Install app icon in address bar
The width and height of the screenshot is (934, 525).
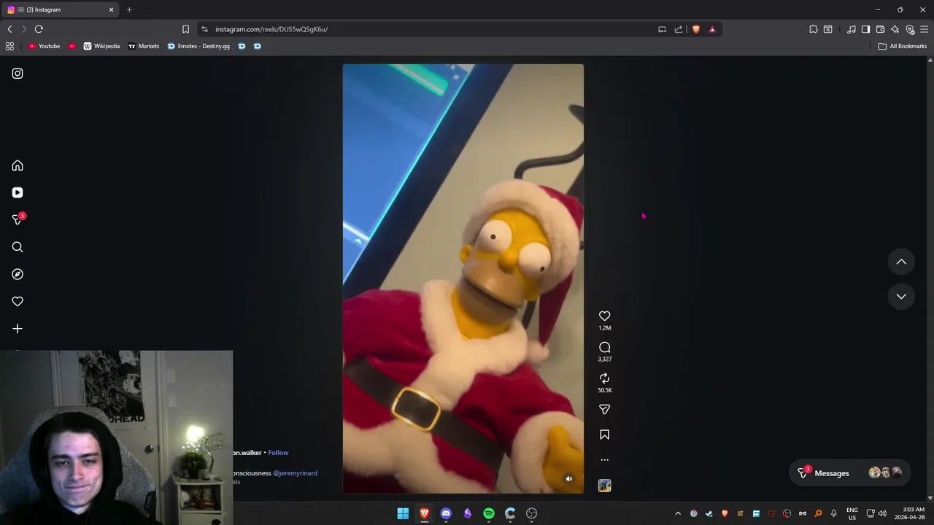click(662, 29)
